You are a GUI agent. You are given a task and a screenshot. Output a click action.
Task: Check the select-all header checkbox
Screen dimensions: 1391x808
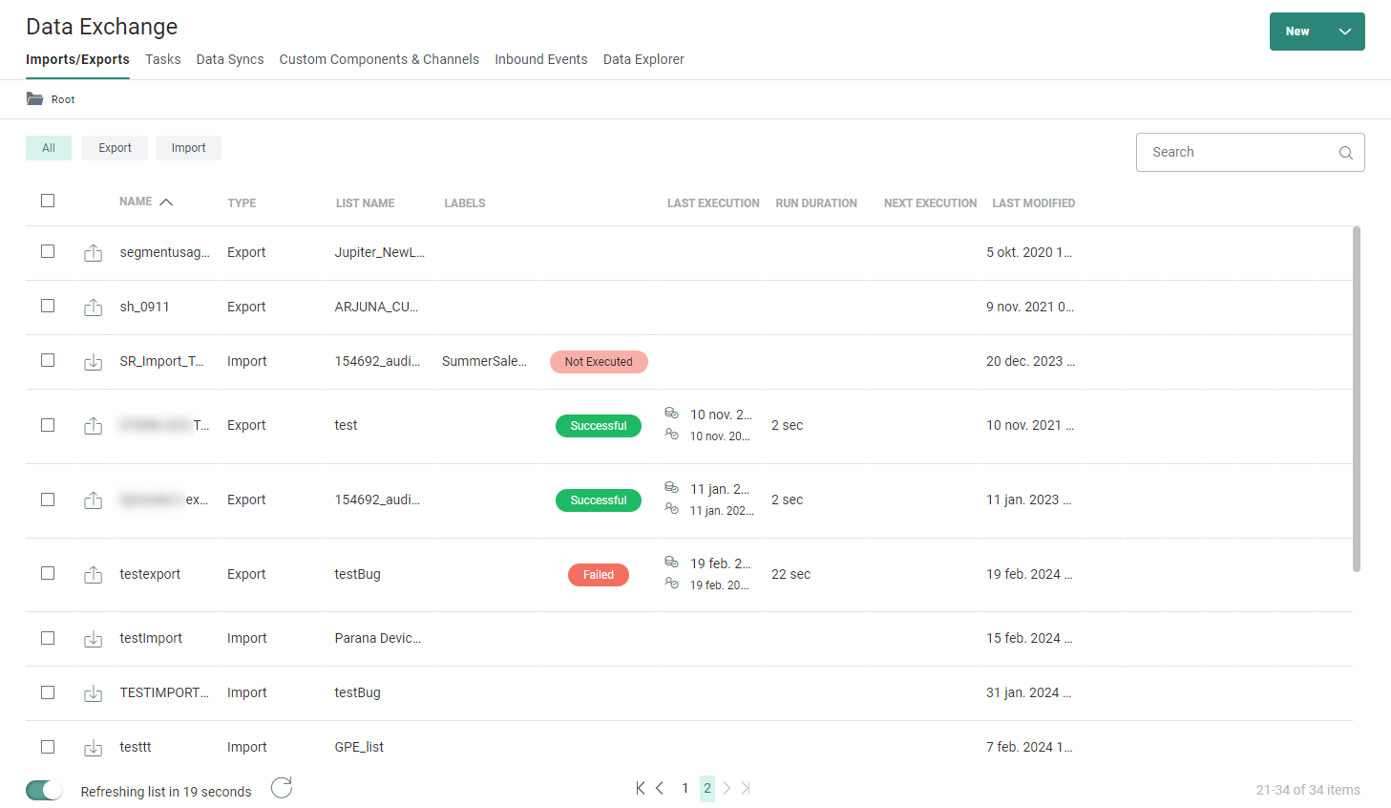[x=48, y=201]
